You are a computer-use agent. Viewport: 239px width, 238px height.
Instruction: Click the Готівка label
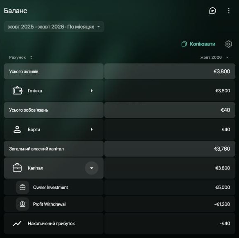pyautogui.click(x=35, y=91)
